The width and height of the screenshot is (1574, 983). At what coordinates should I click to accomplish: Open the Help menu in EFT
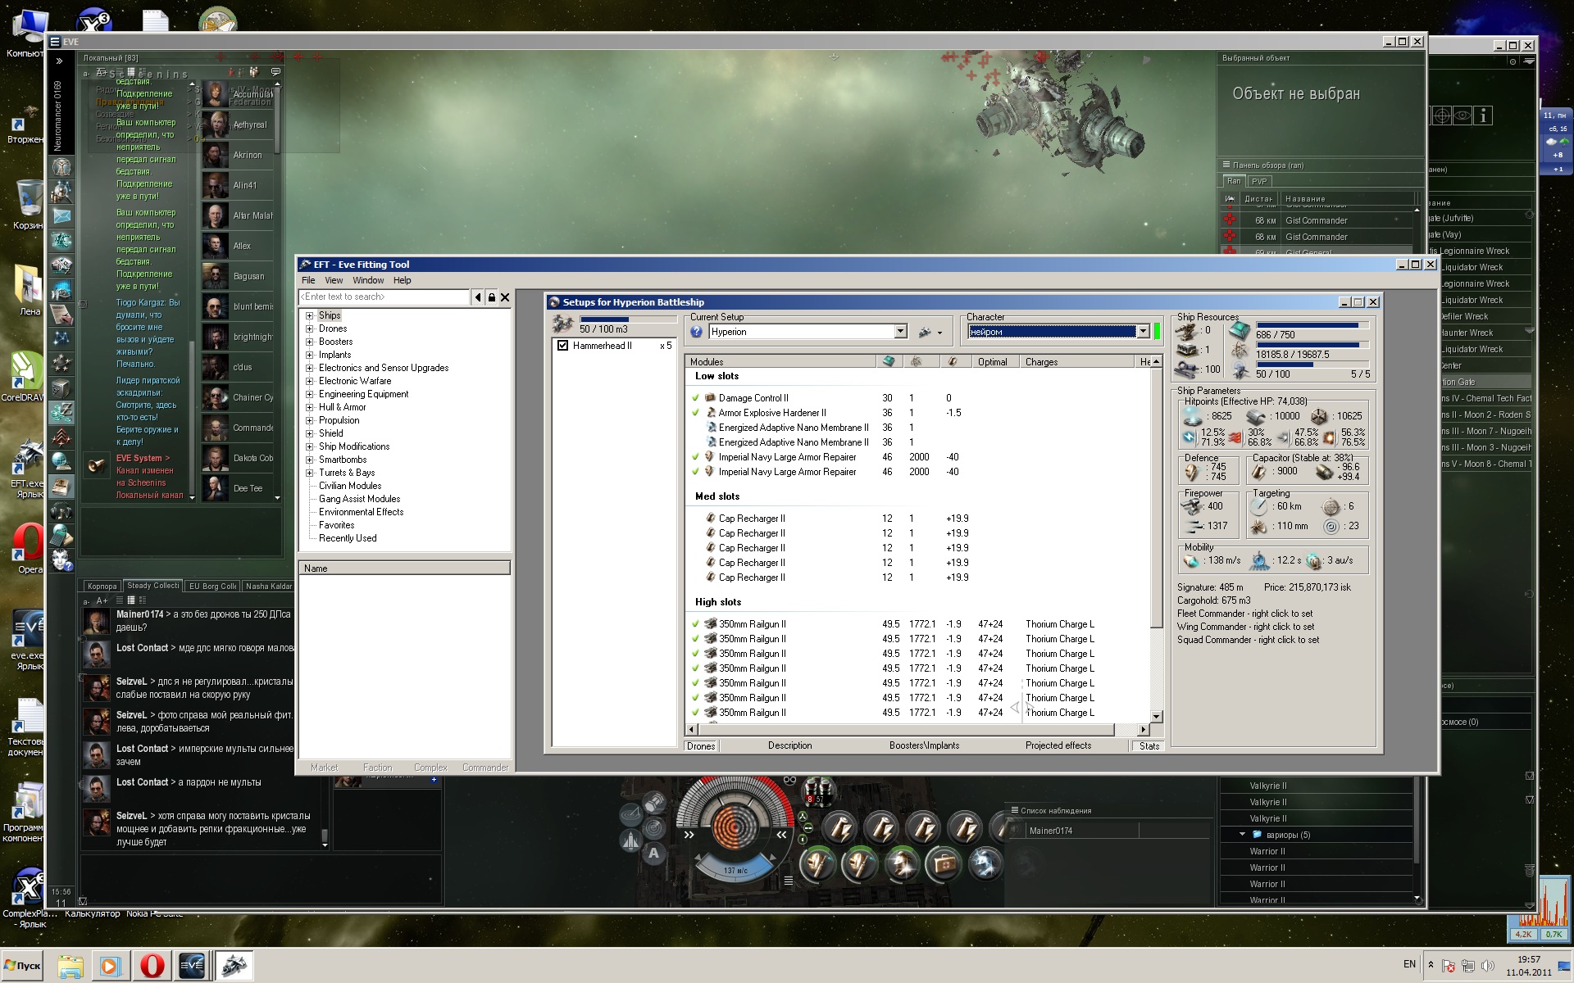point(402,280)
